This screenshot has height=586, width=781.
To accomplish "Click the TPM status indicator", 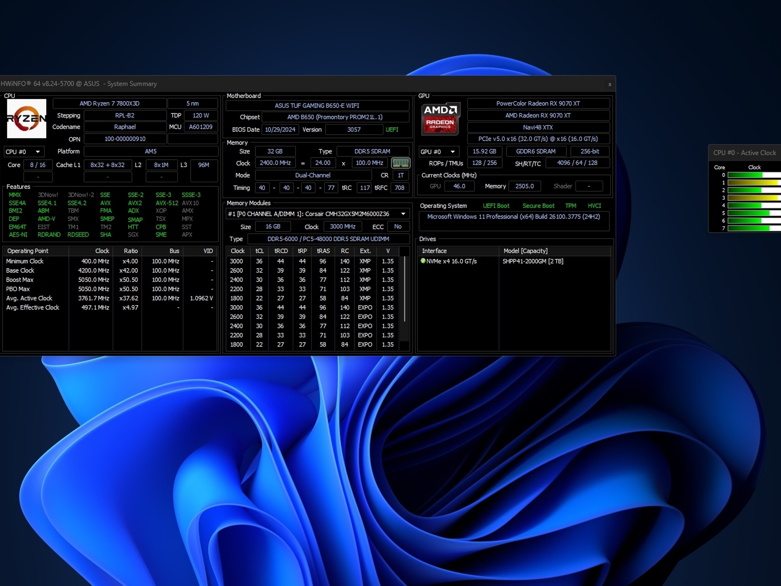I will pyautogui.click(x=570, y=206).
